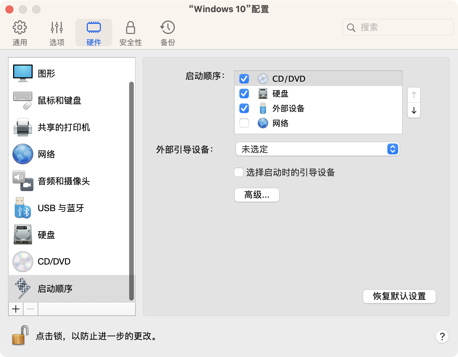
Task: Click the 高级... advanced button
Action: (257, 195)
